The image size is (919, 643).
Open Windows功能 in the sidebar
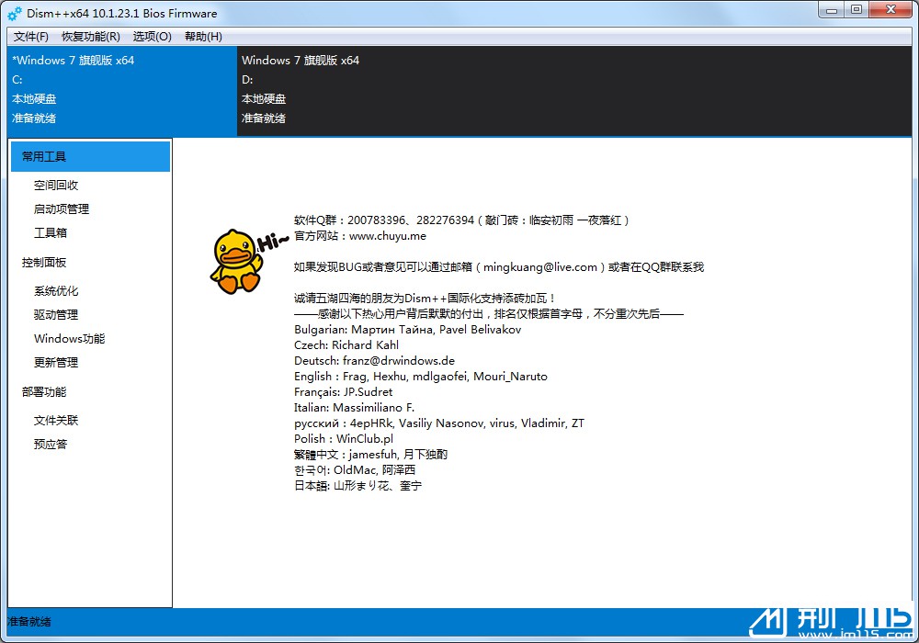click(x=70, y=338)
